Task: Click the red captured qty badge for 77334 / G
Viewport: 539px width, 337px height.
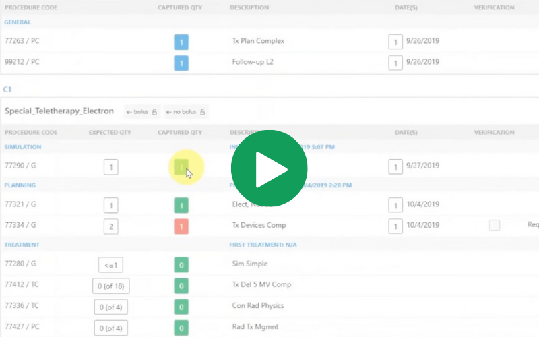Action: pos(181,226)
